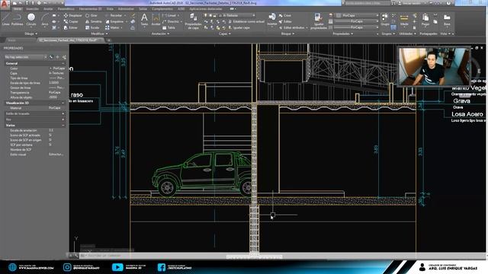Switch to the Insertar ribbon tab
This screenshot has width=488, height=274.
coord(32,9)
